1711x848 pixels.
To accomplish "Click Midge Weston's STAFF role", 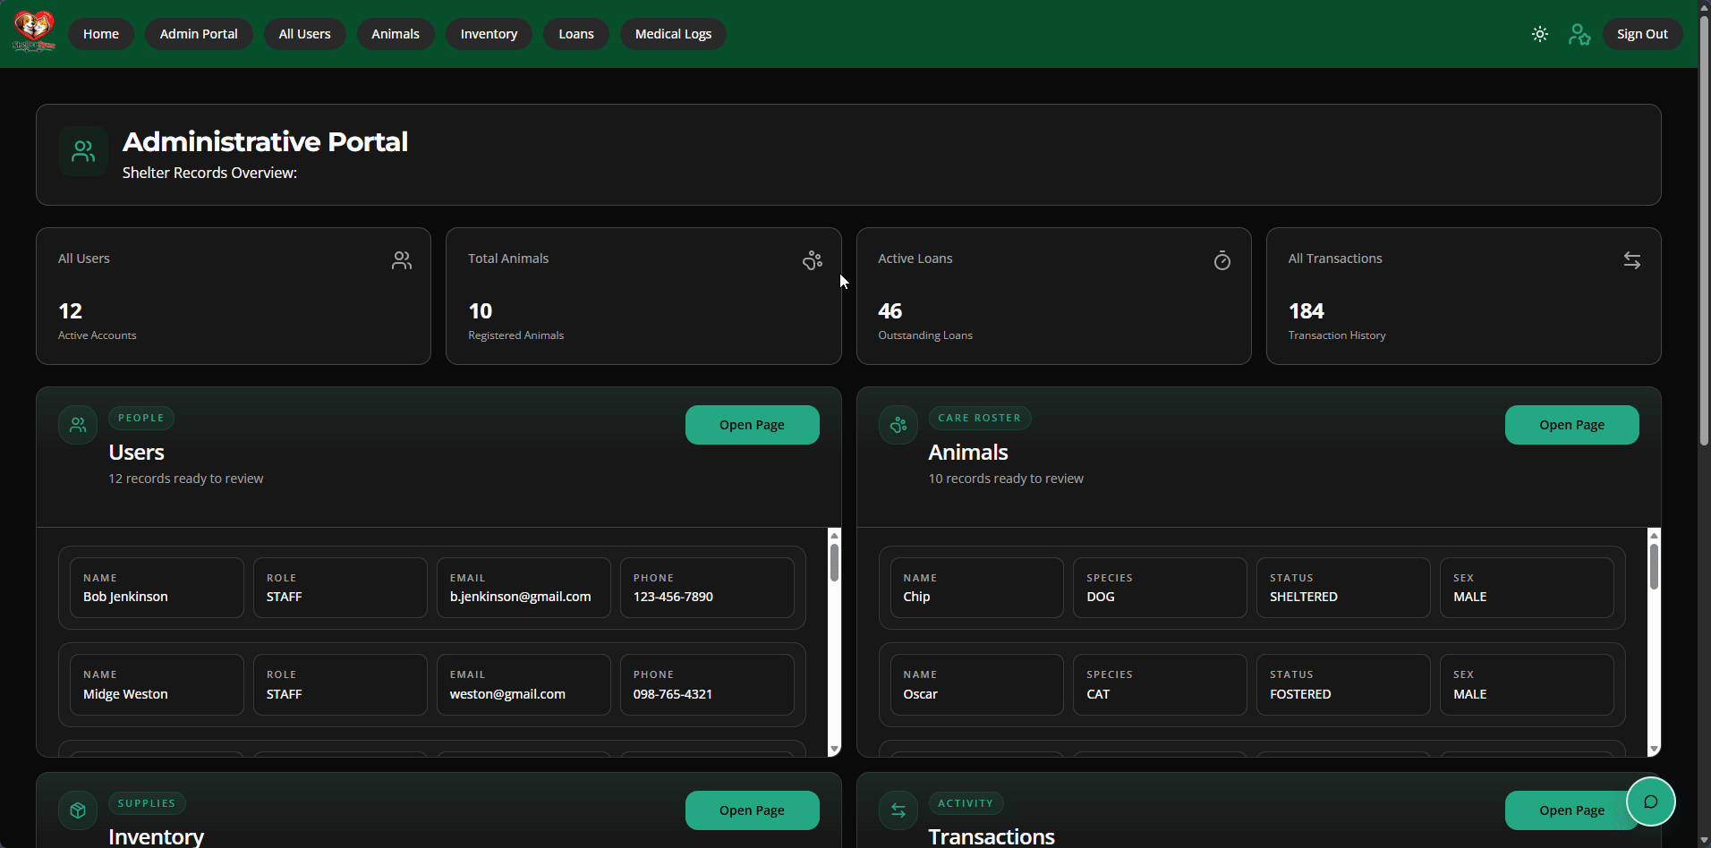I will point(285,694).
